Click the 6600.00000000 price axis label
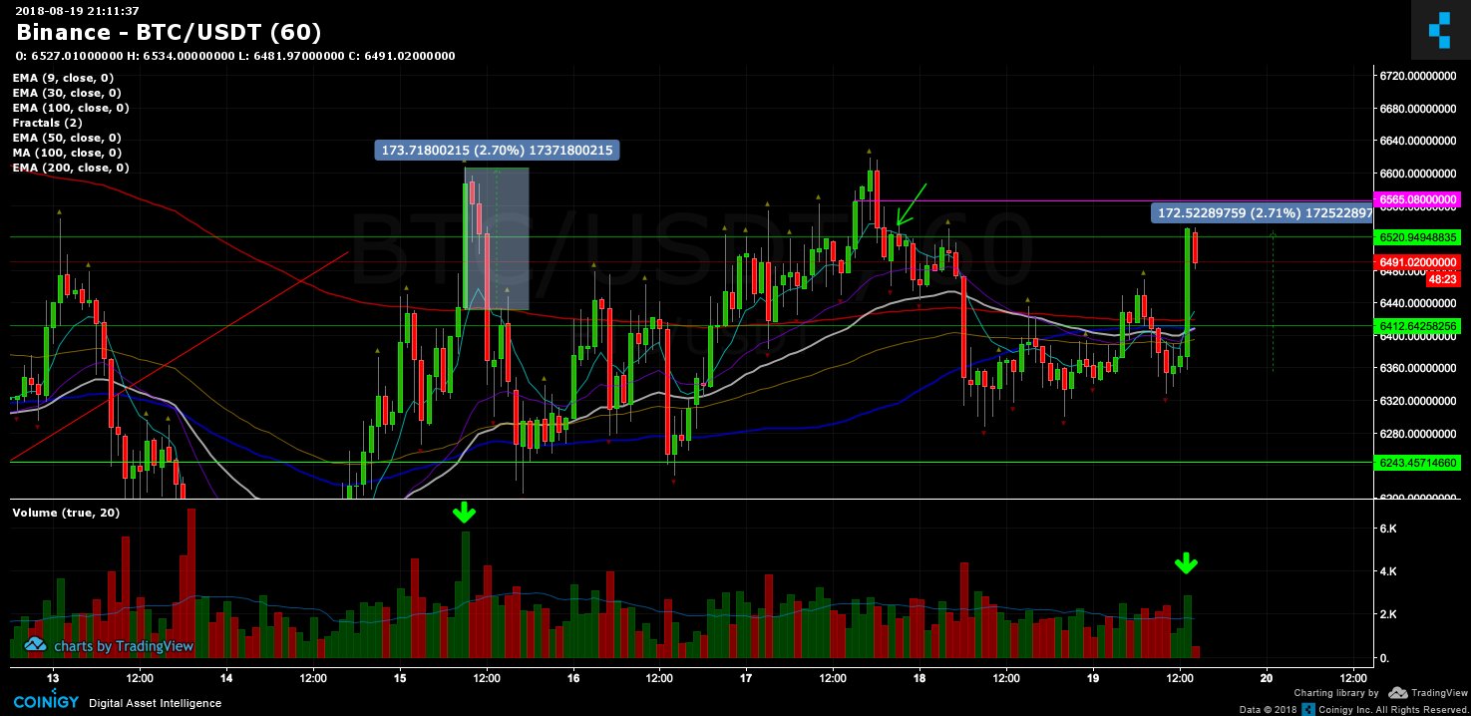This screenshot has height=716, width=1471. pos(1419,174)
